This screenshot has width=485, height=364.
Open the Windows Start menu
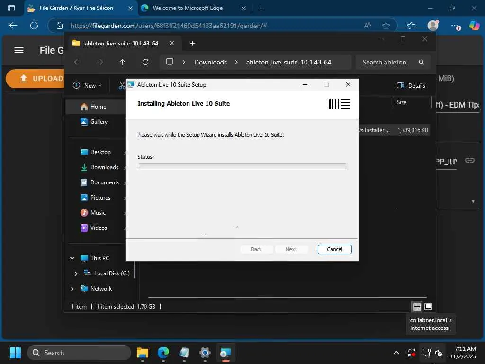tap(15, 353)
